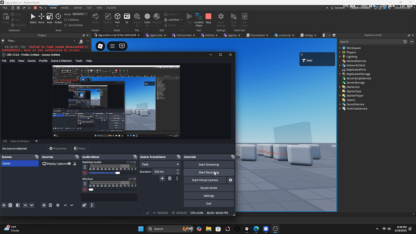Switch to the MODEL ribbon tab
Viewport: 416px width, 234px height.
coord(66,7)
